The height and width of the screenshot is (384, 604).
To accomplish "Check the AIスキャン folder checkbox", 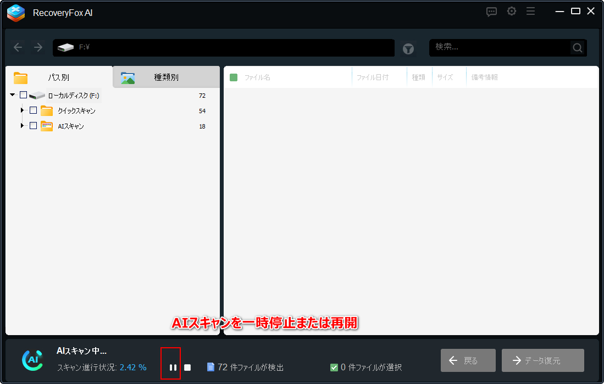I will [x=33, y=126].
